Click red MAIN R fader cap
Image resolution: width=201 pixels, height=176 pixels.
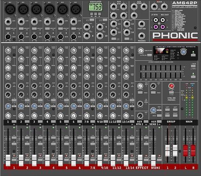(193, 150)
